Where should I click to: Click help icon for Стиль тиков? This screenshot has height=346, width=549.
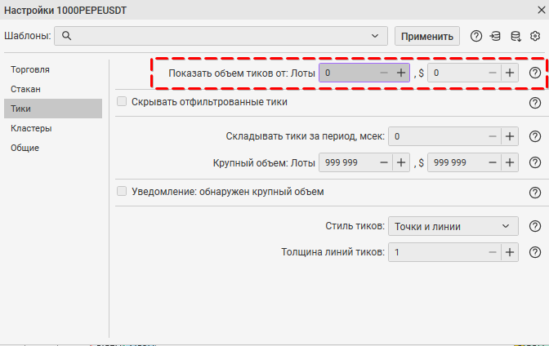(535, 227)
